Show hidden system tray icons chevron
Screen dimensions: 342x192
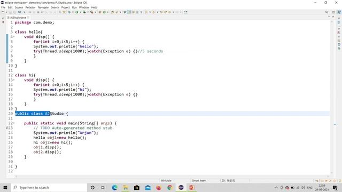click(x=276, y=187)
